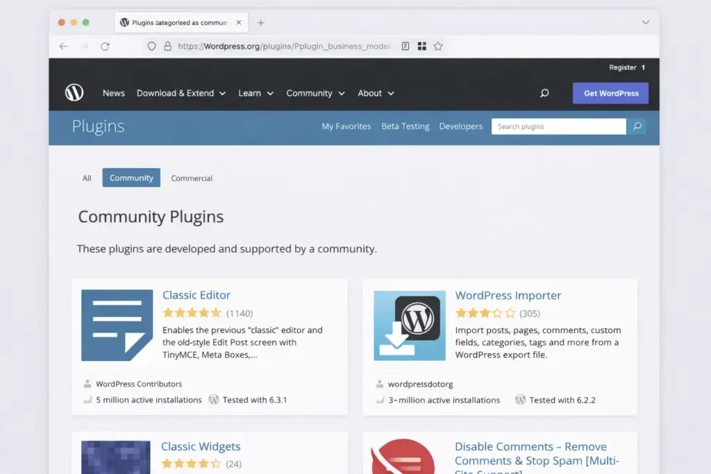
Task: Reload the page with the refresh icon
Action: tap(105, 46)
